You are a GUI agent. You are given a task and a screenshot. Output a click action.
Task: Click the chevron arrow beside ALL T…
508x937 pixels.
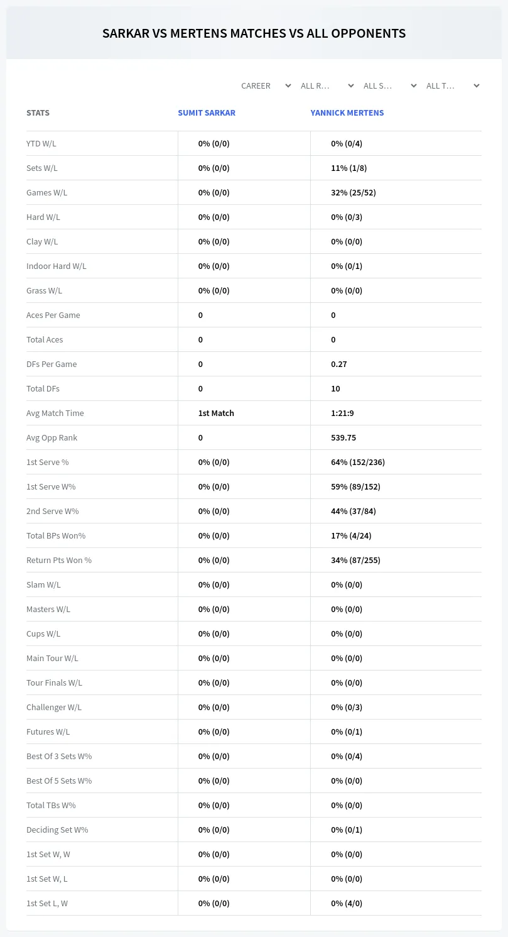(x=476, y=85)
